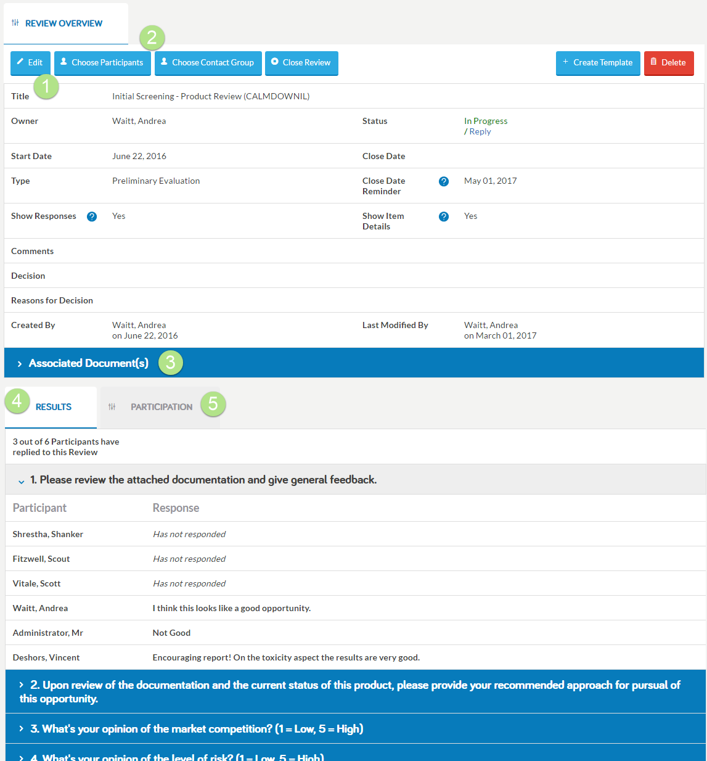This screenshot has width=707, height=761.
Task: Switch to the Review Overview tab
Action: (66, 23)
